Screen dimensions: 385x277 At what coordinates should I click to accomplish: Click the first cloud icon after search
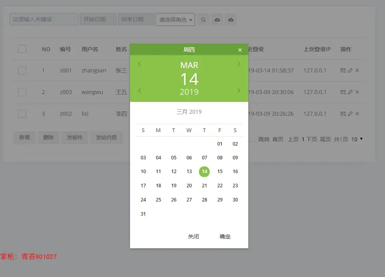[x=217, y=20]
